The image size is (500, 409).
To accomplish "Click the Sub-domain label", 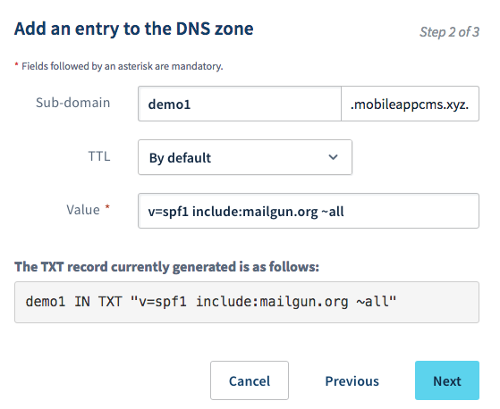I will tap(73, 103).
